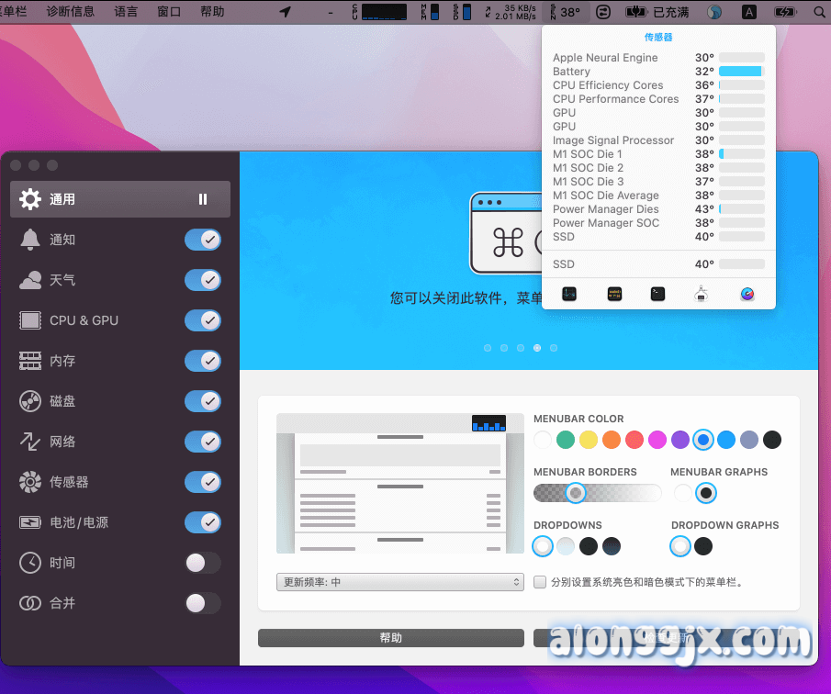Open the 已充满 battery status dropdown
831x694 pixels.
657,12
